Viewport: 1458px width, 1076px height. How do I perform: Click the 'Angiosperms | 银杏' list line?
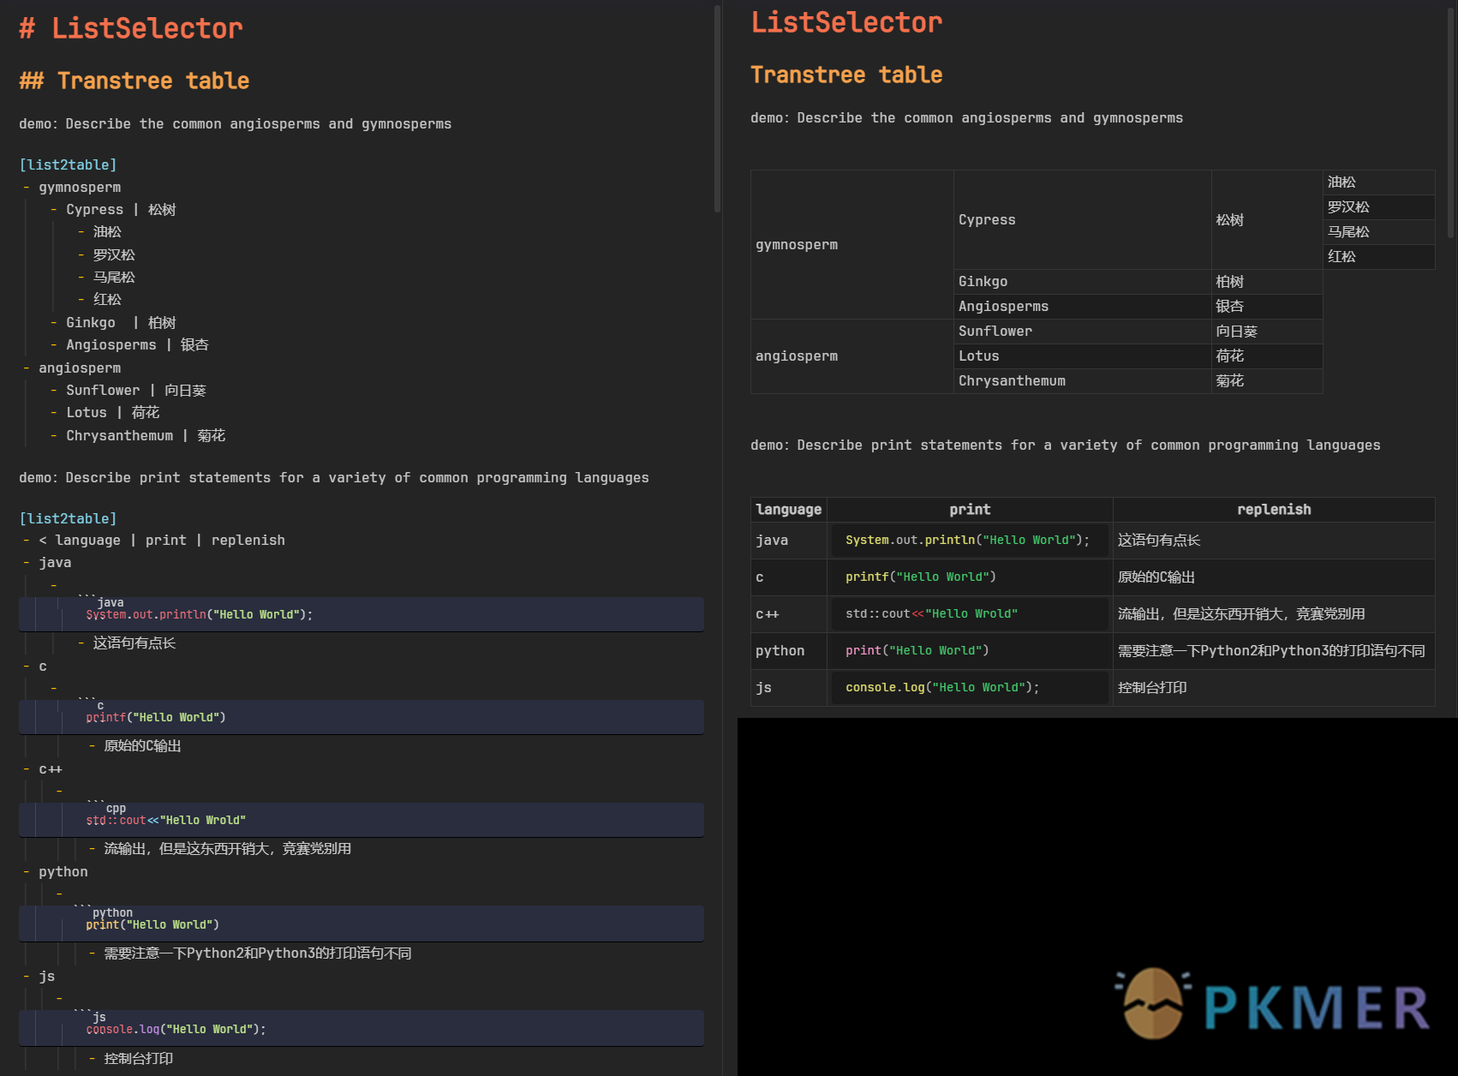click(137, 344)
